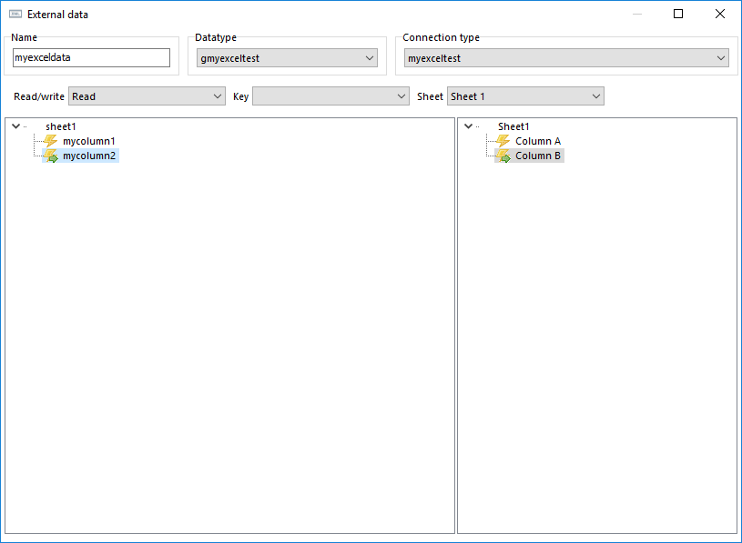This screenshot has height=543, width=742.
Task: Click the External data window title icon
Action: [x=15, y=15]
